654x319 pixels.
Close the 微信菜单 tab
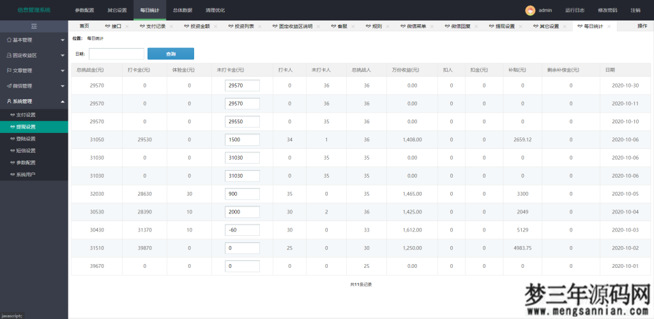432,26
